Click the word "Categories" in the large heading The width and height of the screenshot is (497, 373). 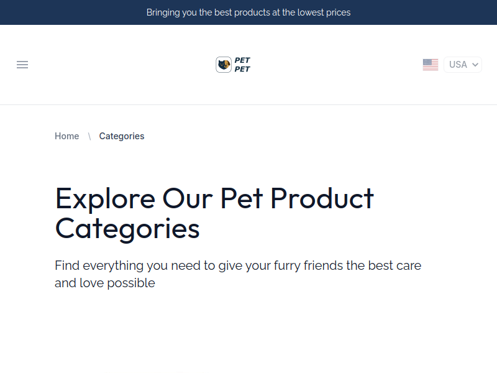[127, 228]
